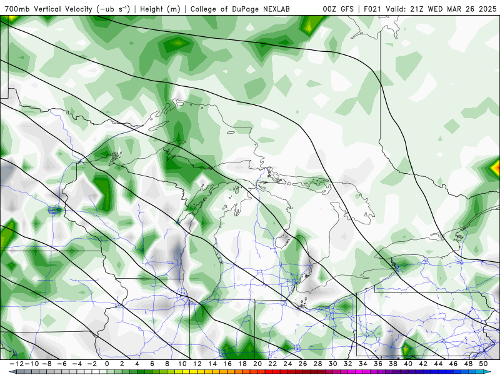Click the 'College of DuPage NEXLAB' text
This screenshot has width=500, height=375.
240,9
